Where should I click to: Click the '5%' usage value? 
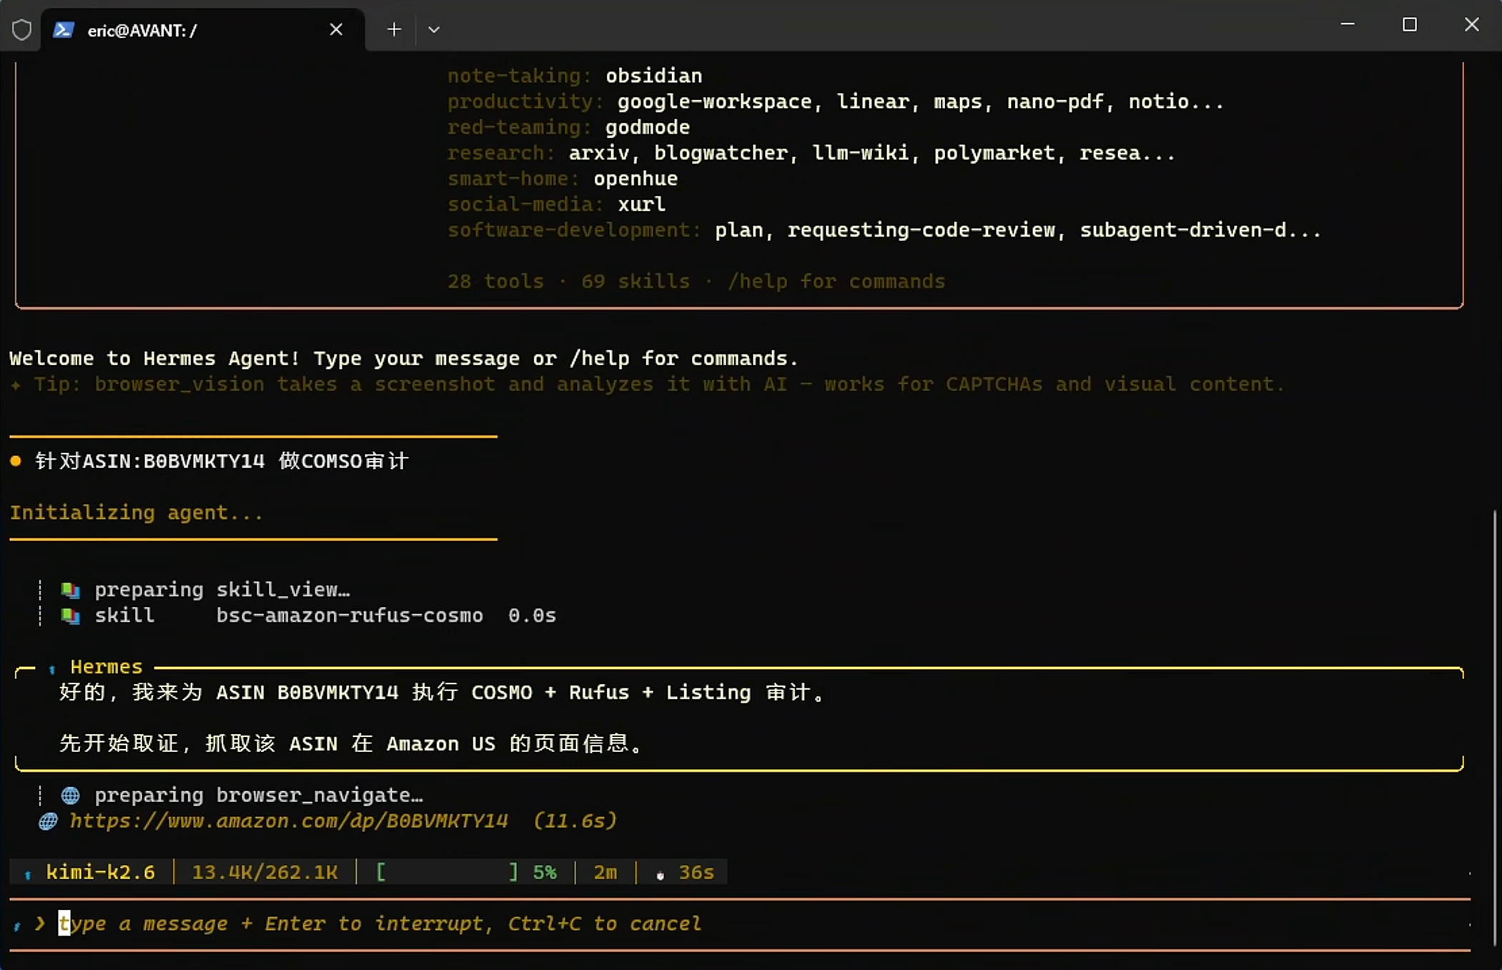point(545,873)
